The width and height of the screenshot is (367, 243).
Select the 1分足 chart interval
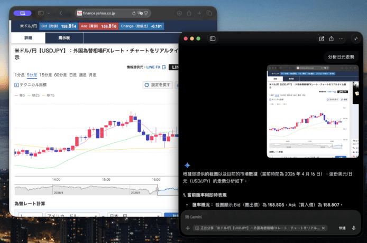tap(20, 75)
